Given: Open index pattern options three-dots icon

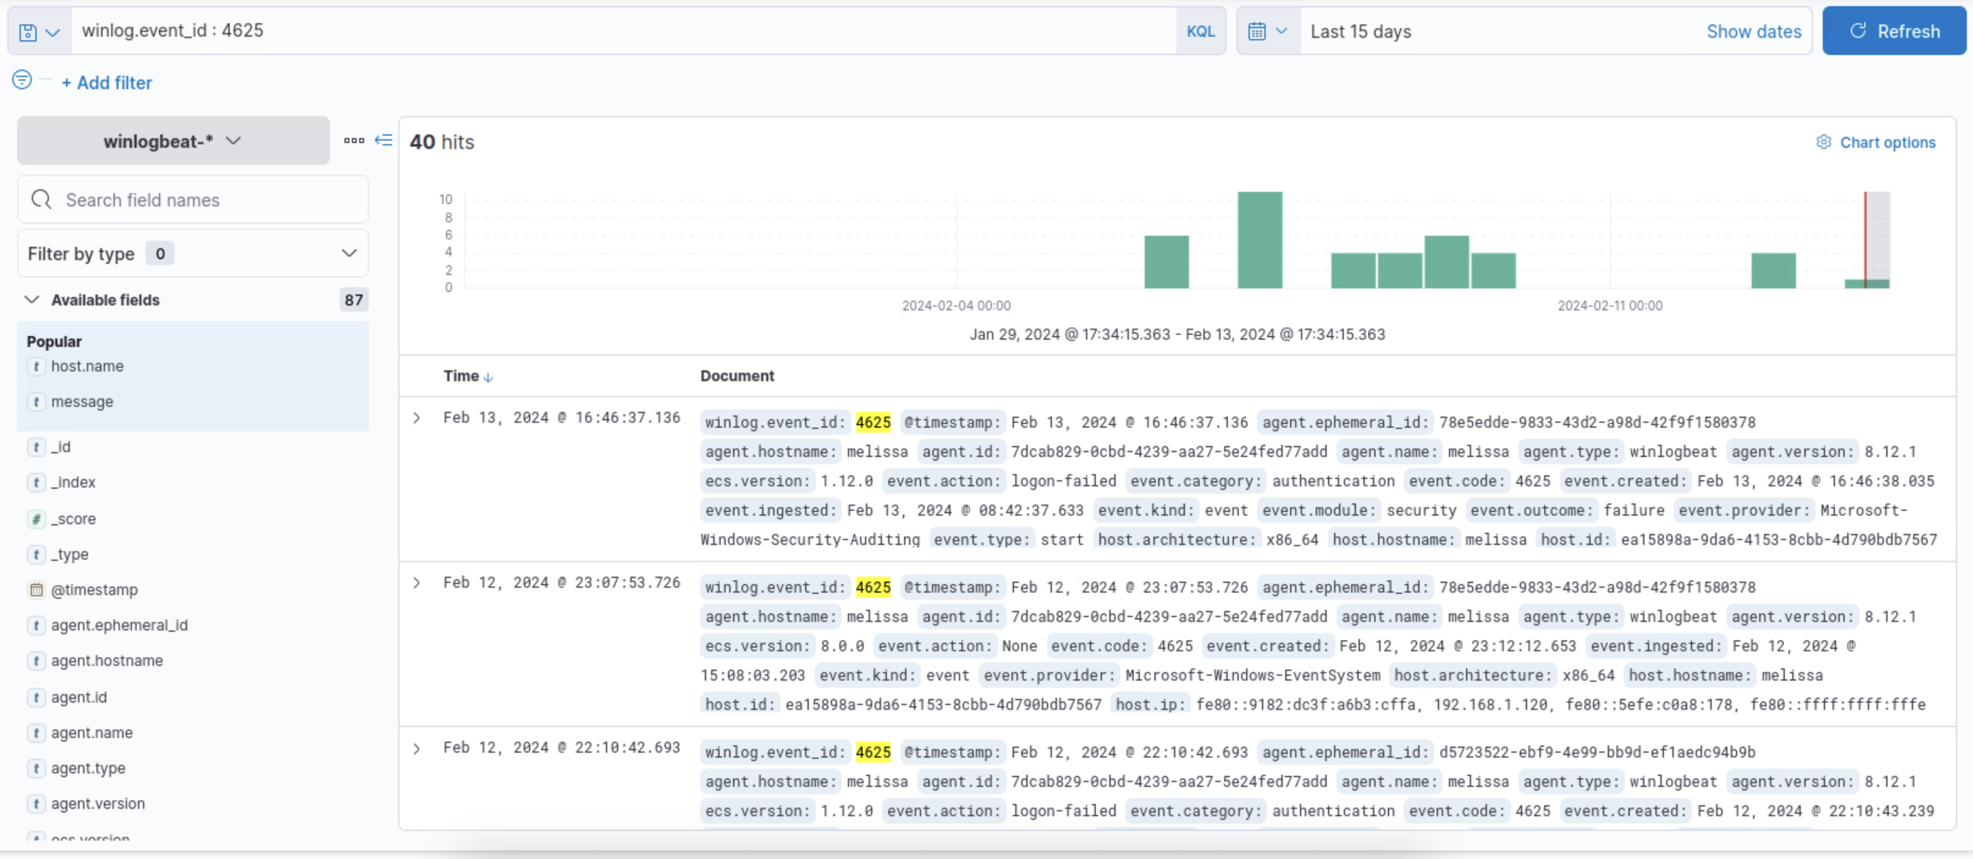Looking at the screenshot, I should click(x=354, y=141).
